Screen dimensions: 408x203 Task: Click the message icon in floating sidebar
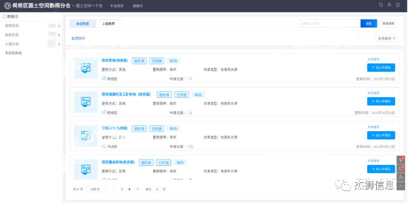pyautogui.click(x=401, y=169)
